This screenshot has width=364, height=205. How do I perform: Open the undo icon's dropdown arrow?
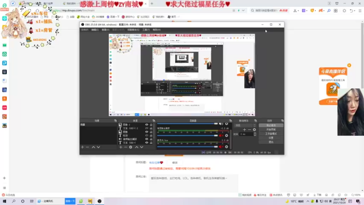tap(355, 10)
